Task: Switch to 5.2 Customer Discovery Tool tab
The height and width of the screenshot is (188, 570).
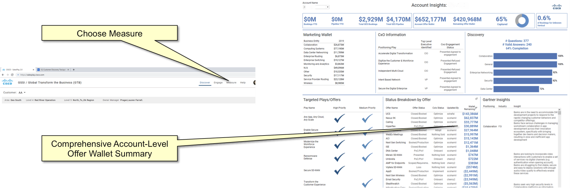Action: 53,70
